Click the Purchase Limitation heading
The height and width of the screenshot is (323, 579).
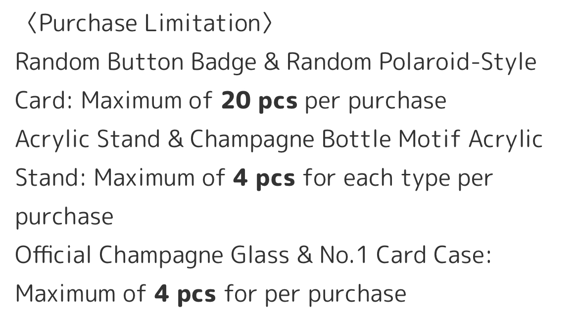(x=149, y=23)
